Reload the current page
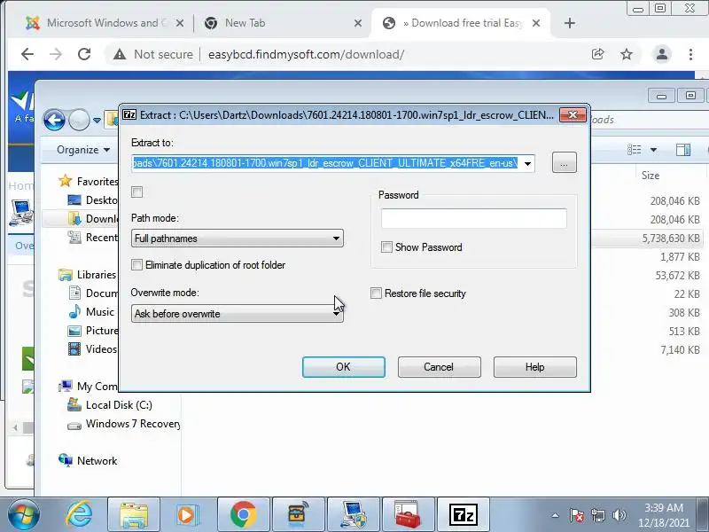Image resolution: width=709 pixels, height=532 pixels. click(x=84, y=54)
